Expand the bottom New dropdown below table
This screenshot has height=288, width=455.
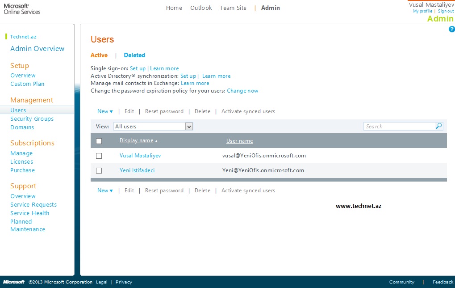(105, 191)
